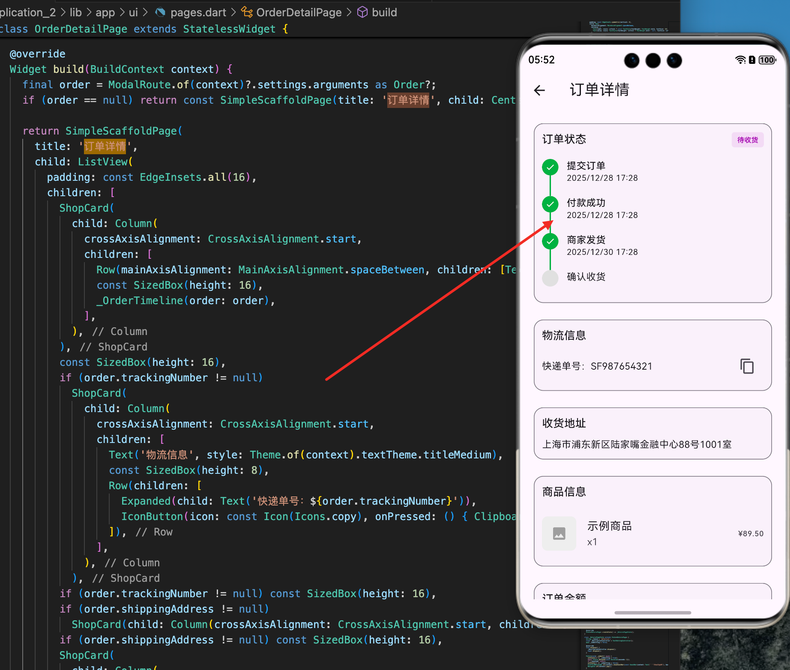
Task: Tap the back arrow on the 订单详情 page
Action: (540, 90)
